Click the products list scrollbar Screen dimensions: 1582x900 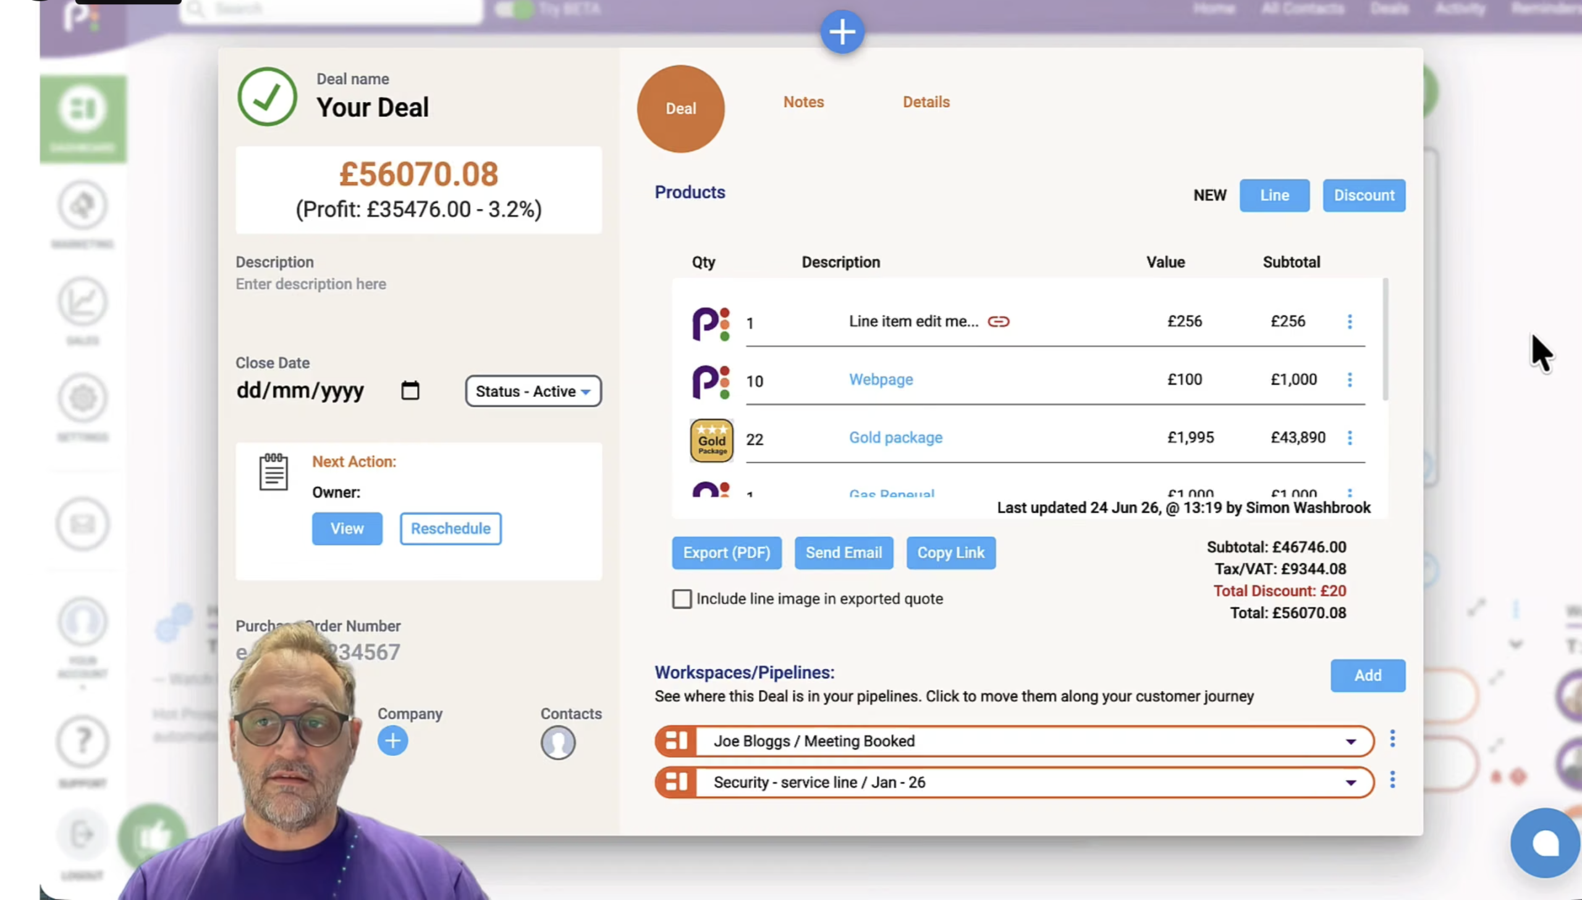(x=1385, y=339)
